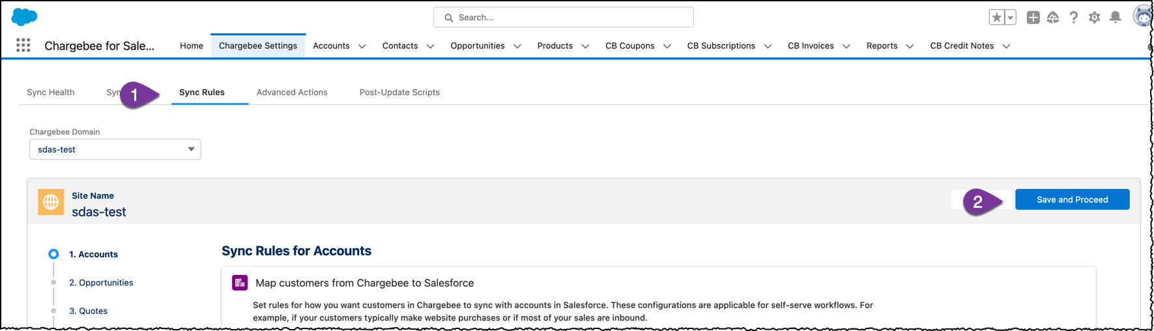This screenshot has height=331, width=1154.
Task: Open the Post-Update Scripts tab
Action: click(399, 93)
